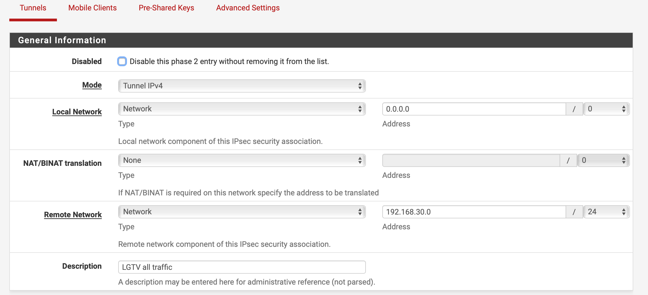Click the General Information panel header

[321, 40]
